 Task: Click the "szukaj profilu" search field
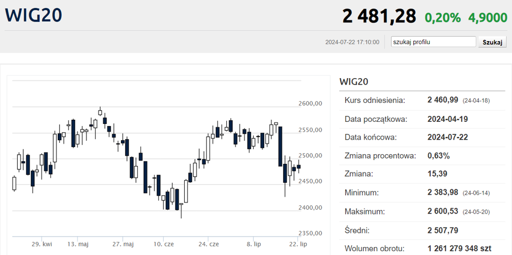point(433,42)
